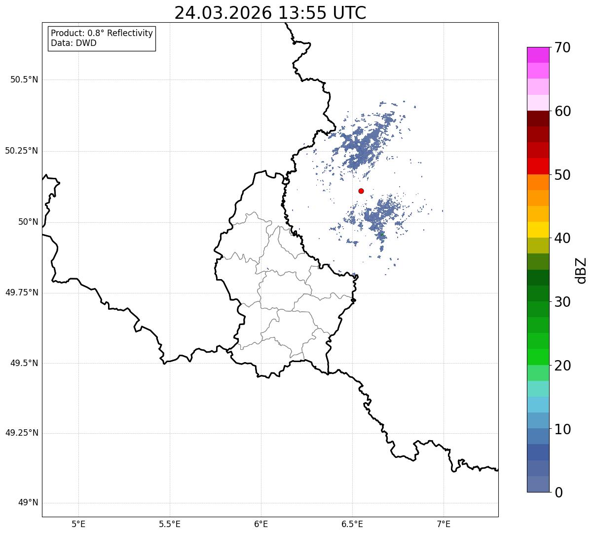593x534 pixels.
Task: Click the dBZ colorbar axis label
Action: click(581, 270)
